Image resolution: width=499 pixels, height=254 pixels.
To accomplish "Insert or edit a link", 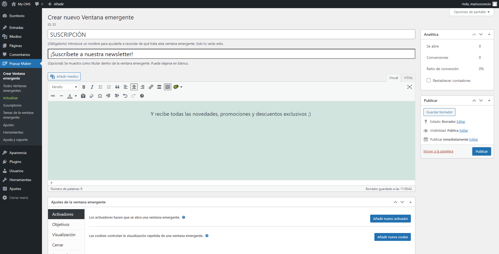I will (x=151, y=87).
